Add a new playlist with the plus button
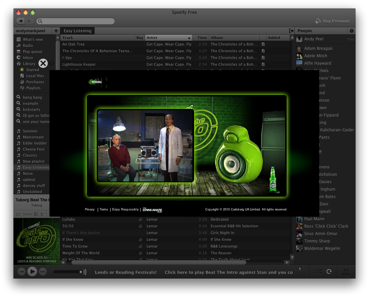Image resolution: width=369 pixels, height=297 pixels. coord(56,31)
